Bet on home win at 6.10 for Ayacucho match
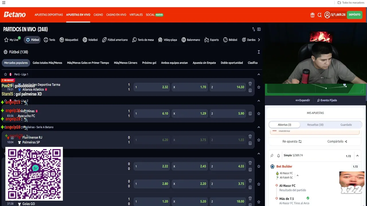Screen dimensions: 367x206 point(152,114)
